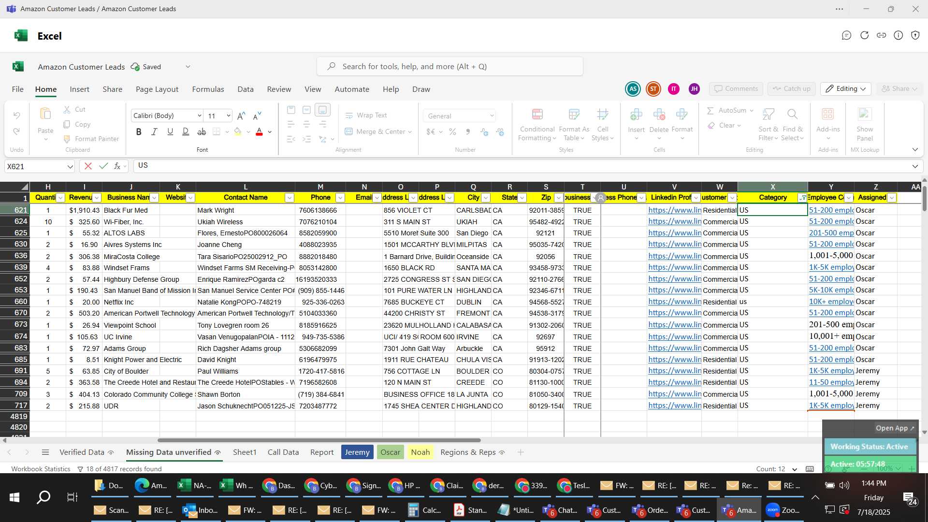Click the Copy icon
Viewport: 928px width, 522px height.
[67, 124]
